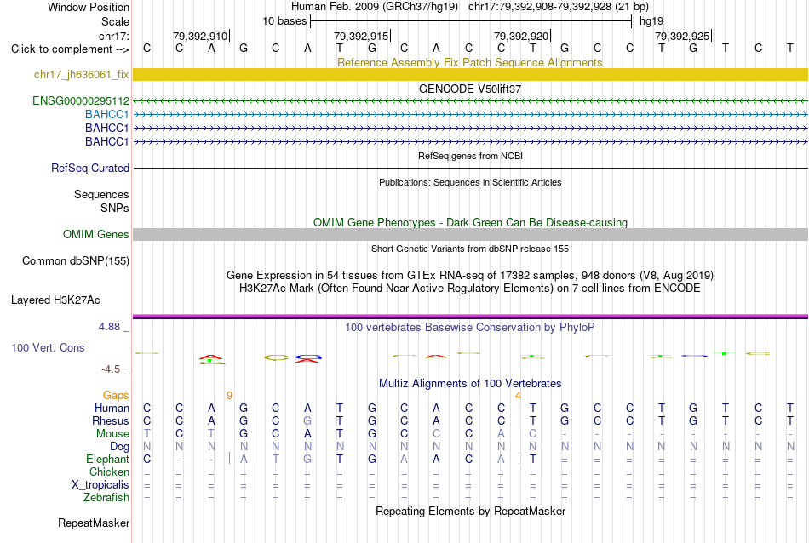
Task: Click 'Reference Assembly Fix Patch Sequence Alignments' title
Action: click(469, 62)
